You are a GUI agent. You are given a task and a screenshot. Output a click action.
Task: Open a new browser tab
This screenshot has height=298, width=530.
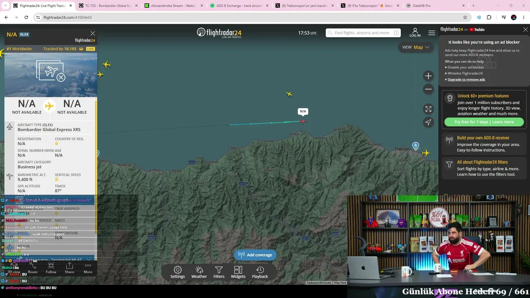point(473,6)
